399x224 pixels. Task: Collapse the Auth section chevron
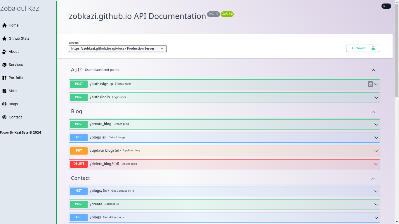(x=373, y=70)
